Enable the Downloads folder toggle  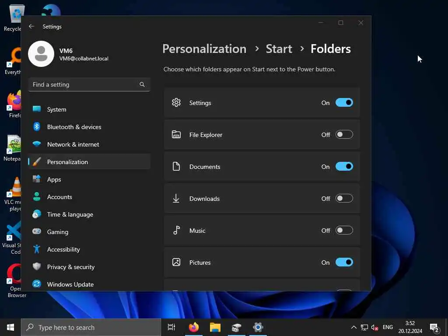coord(344,198)
